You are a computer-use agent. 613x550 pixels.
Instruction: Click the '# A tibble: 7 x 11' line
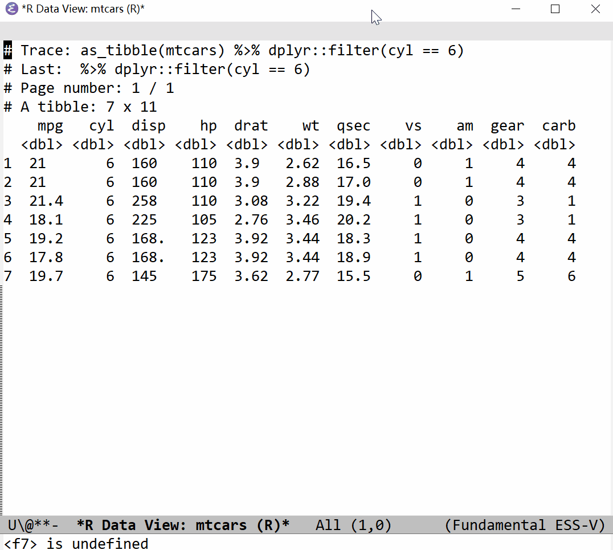coord(88,107)
